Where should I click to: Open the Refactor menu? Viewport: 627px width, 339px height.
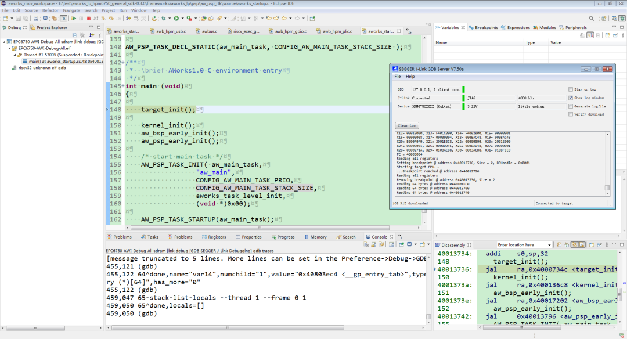(50, 10)
